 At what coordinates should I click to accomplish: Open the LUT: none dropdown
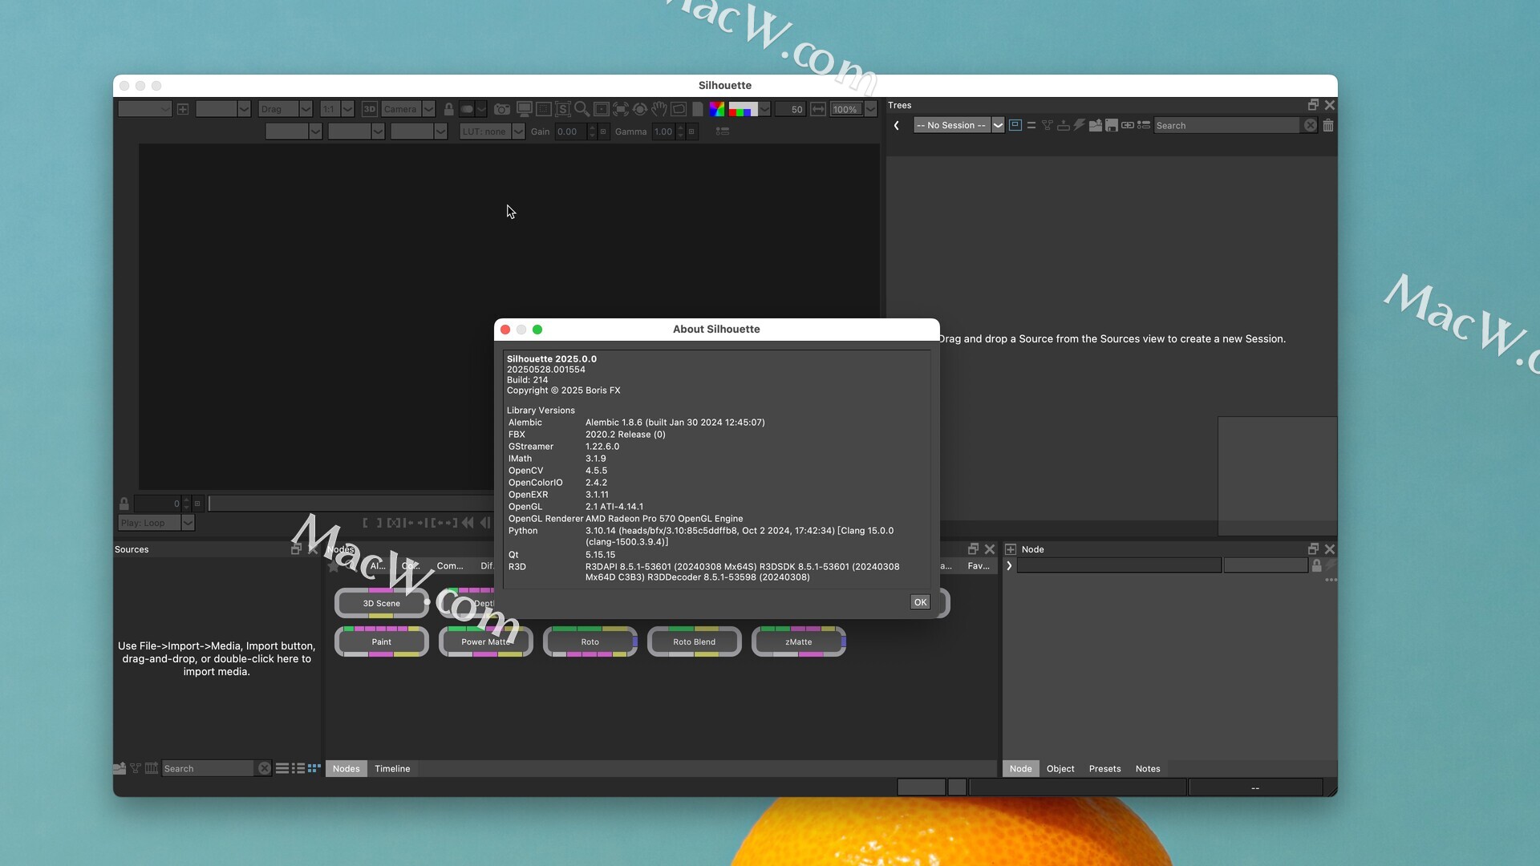(x=492, y=132)
